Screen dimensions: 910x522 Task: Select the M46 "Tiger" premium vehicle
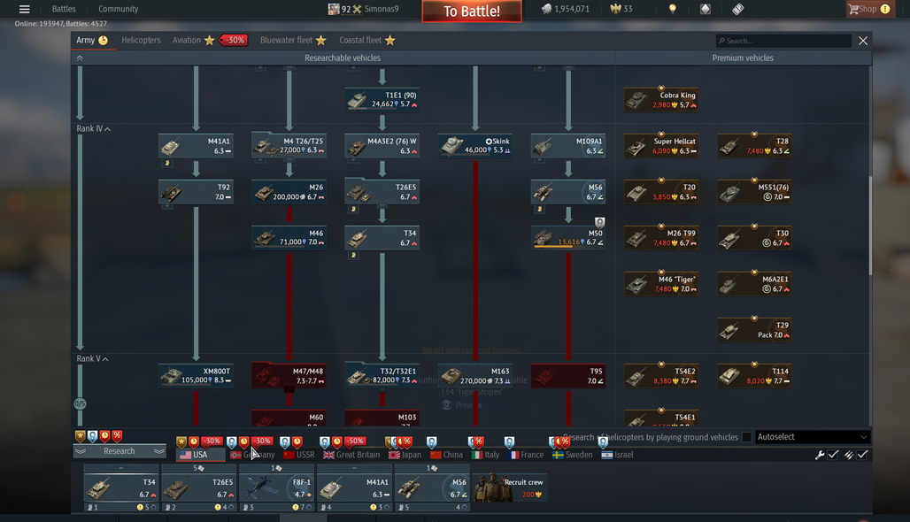pyautogui.click(x=661, y=284)
